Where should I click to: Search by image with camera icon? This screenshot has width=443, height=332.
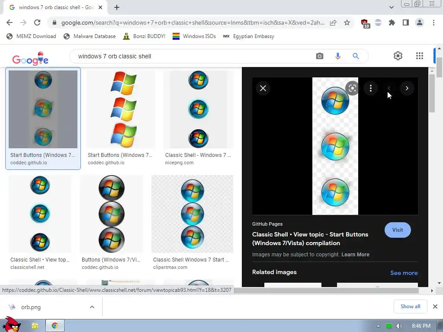[x=320, y=56]
